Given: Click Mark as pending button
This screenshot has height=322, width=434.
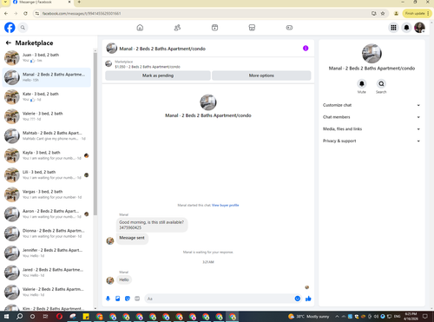Looking at the screenshot, I should click(158, 76).
